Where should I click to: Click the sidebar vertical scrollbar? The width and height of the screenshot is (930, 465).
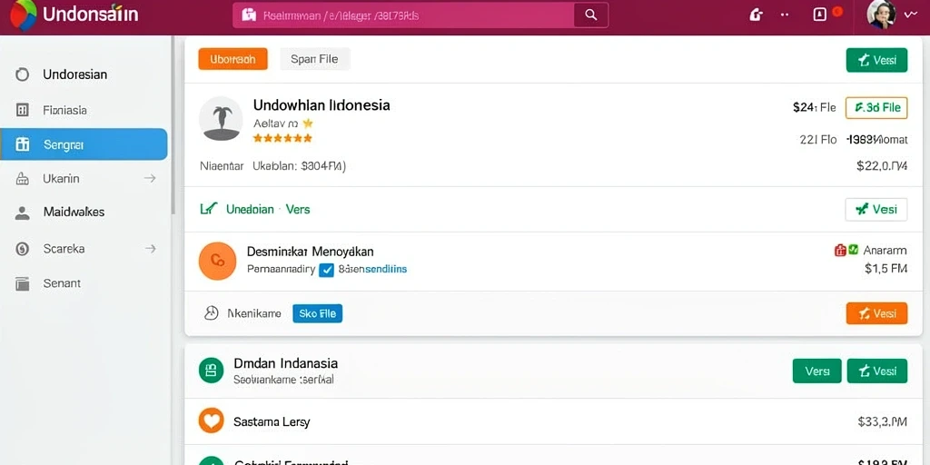tap(173, 124)
